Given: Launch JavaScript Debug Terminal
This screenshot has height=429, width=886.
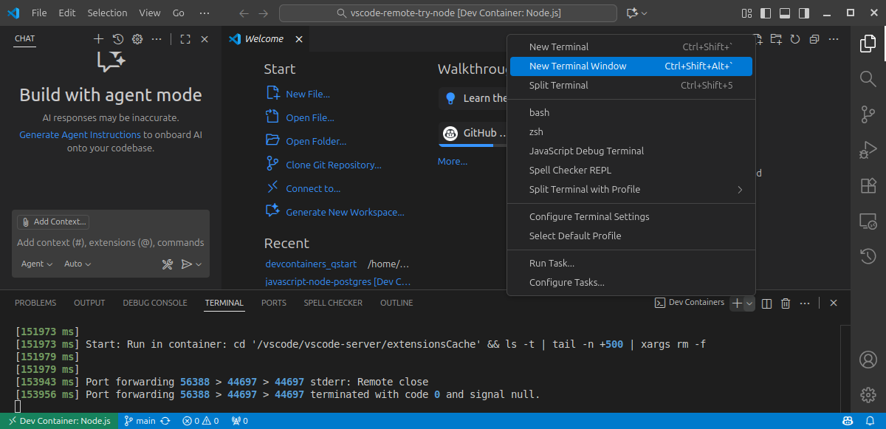Looking at the screenshot, I should coord(631,151).
